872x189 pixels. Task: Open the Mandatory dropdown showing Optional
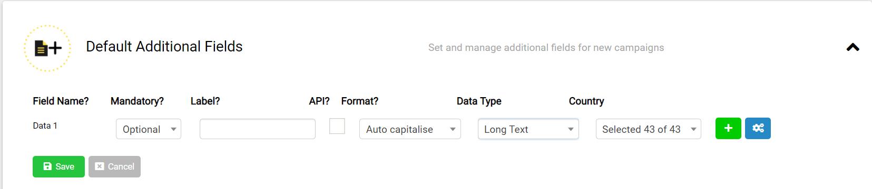[x=149, y=129]
